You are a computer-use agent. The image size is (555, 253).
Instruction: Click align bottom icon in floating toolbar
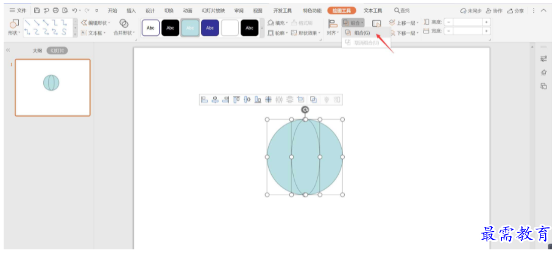tap(258, 100)
